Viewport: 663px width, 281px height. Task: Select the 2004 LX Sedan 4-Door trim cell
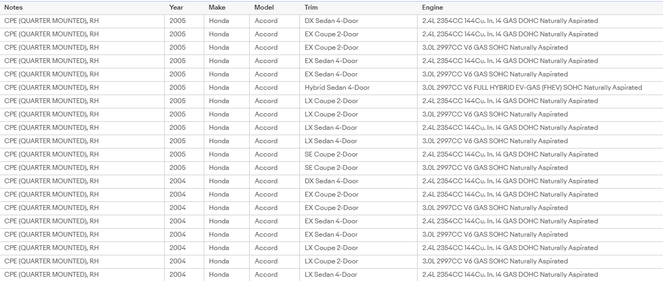(359, 275)
